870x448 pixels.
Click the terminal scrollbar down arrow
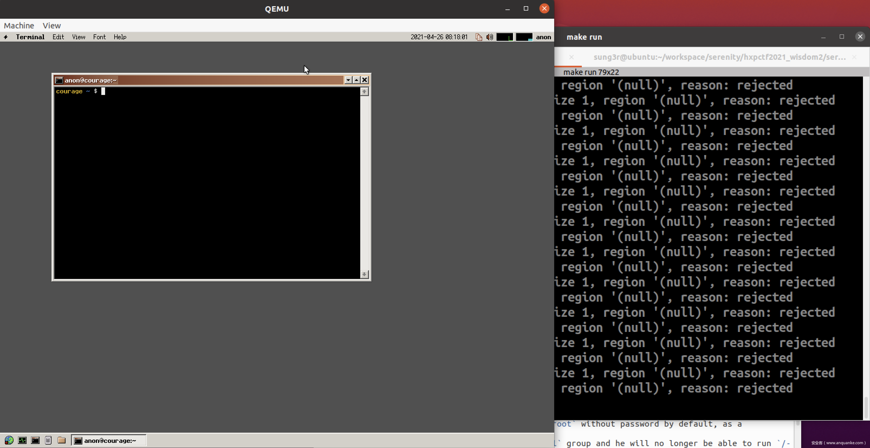point(364,274)
